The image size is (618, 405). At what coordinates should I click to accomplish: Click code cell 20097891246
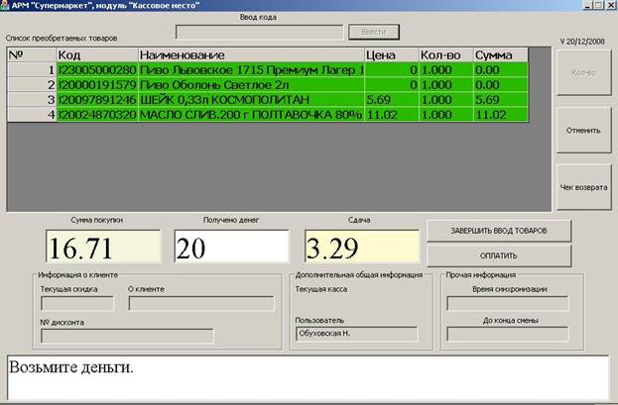98,100
